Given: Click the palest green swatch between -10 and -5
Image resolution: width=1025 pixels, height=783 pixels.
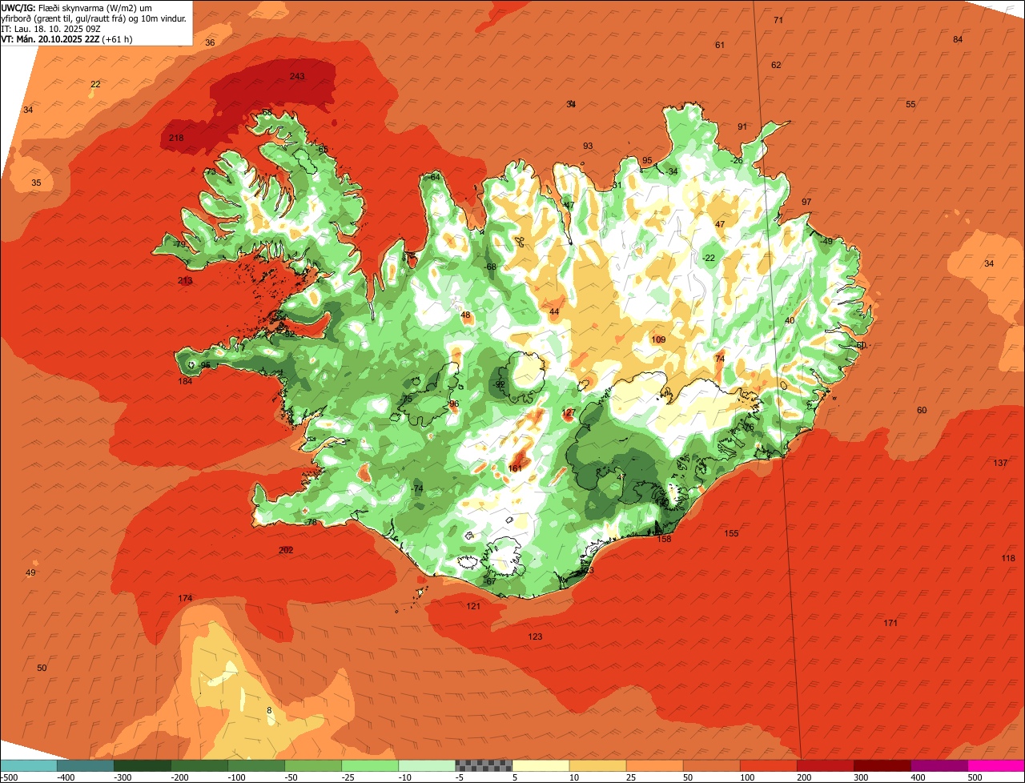Looking at the screenshot, I should (428, 765).
